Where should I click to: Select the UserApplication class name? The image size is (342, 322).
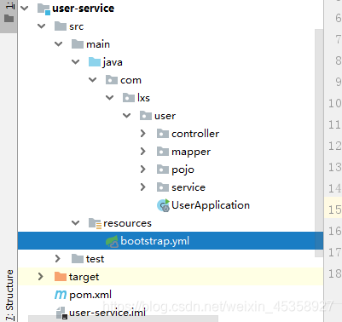coord(211,205)
